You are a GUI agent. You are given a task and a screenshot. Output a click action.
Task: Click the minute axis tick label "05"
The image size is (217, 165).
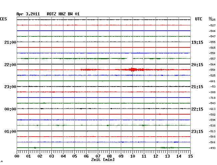pos(74,156)
